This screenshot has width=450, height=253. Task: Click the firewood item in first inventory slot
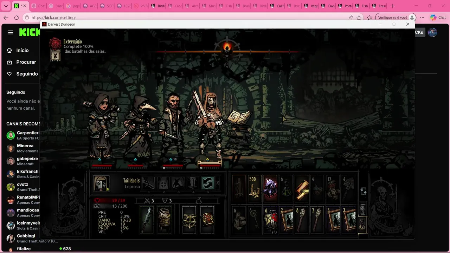[x=239, y=188]
